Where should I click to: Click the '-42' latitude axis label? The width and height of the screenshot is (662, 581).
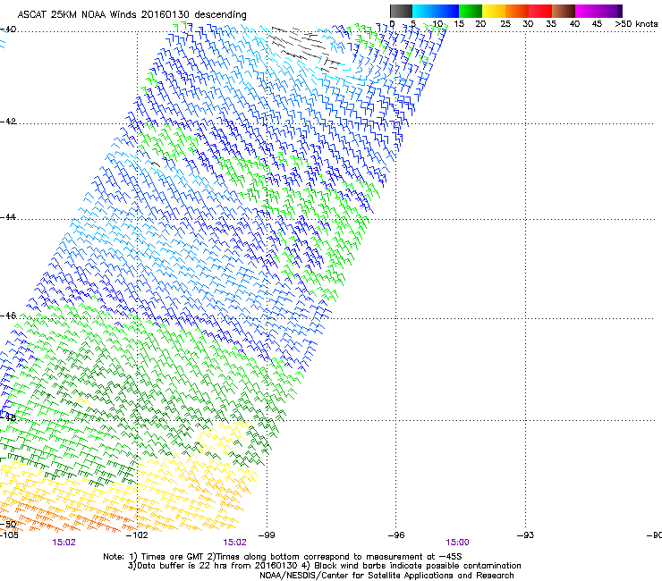click(x=8, y=121)
